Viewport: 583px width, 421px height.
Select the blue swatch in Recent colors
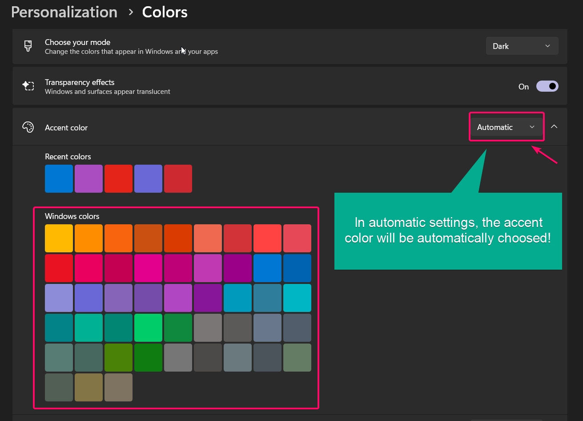click(59, 179)
